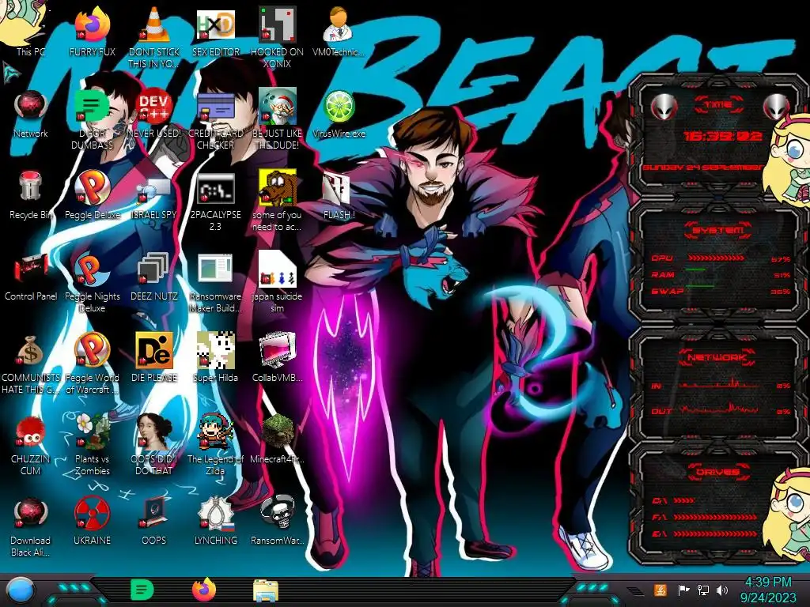Select the DEEZ NUTZ shortcut
The width and height of the screenshot is (810, 607).
(x=153, y=277)
